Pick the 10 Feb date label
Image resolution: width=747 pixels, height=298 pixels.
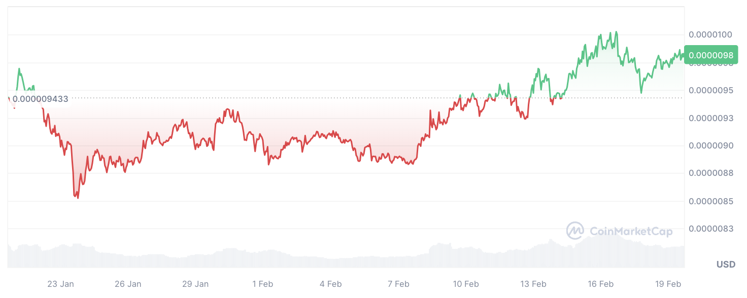(465, 284)
